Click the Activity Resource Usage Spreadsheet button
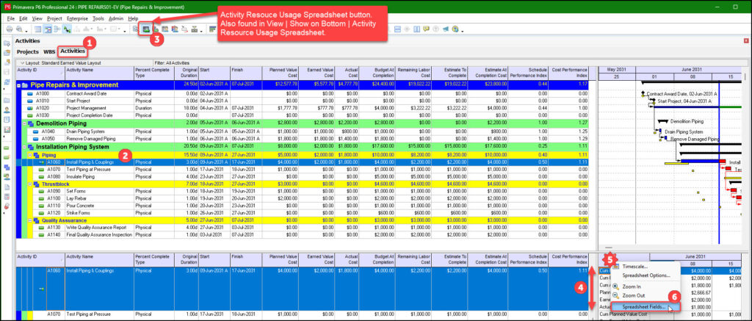The height and width of the screenshot is (321, 752). click(x=146, y=29)
